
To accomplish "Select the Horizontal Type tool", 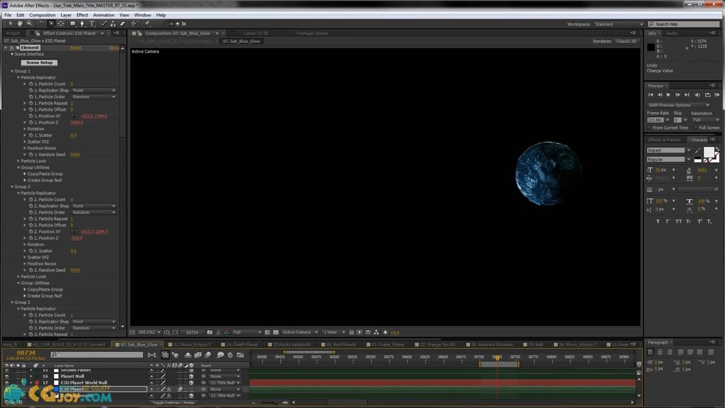I will coord(92,24).
